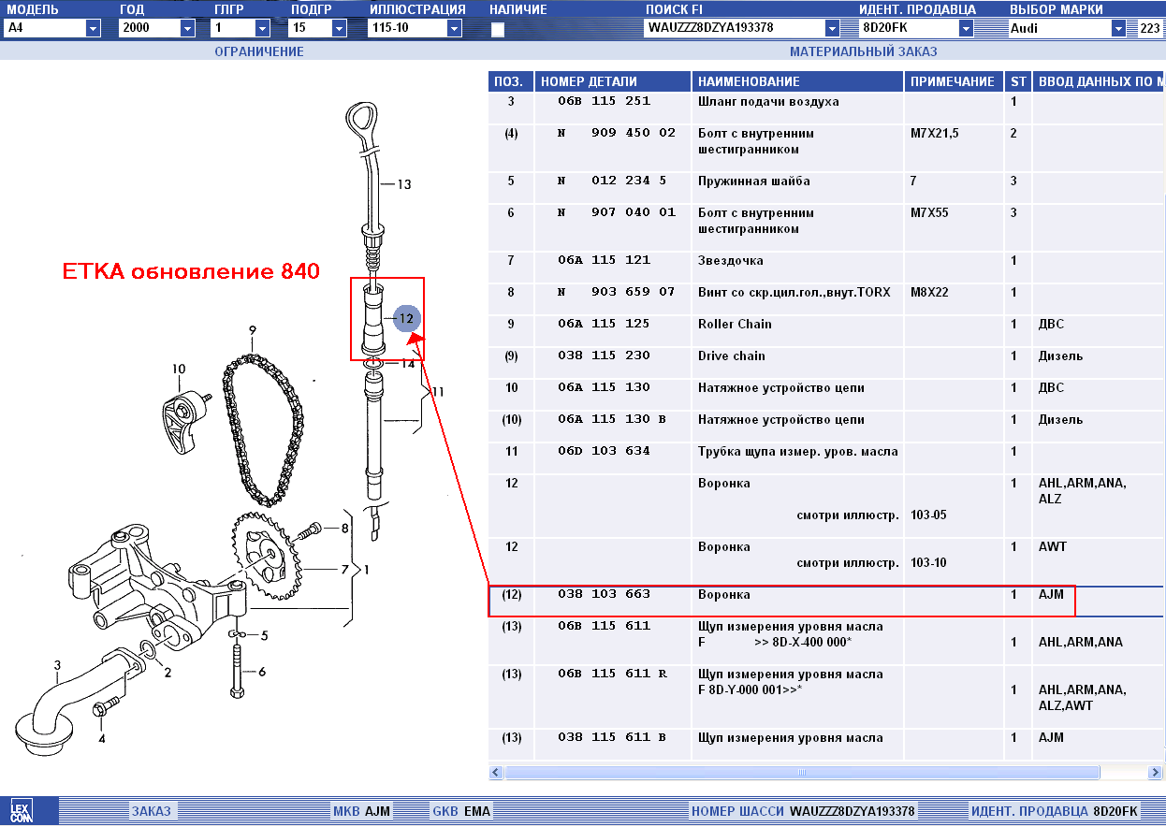Click callout number 6 beside bolt
This screenshot has width=1166, height=827.
pyautogui.click(x=262, y=672)
